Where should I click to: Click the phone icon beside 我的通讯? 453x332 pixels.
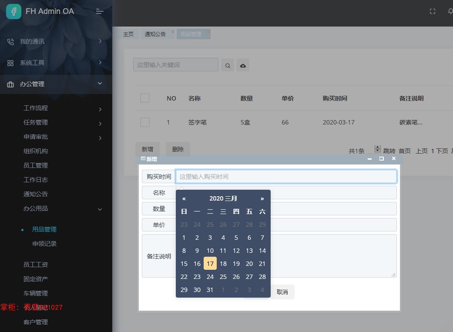point(10,42)
